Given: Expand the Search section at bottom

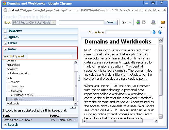Looking at the screenshot, I should pyautogui.click(x=5, y=125).
